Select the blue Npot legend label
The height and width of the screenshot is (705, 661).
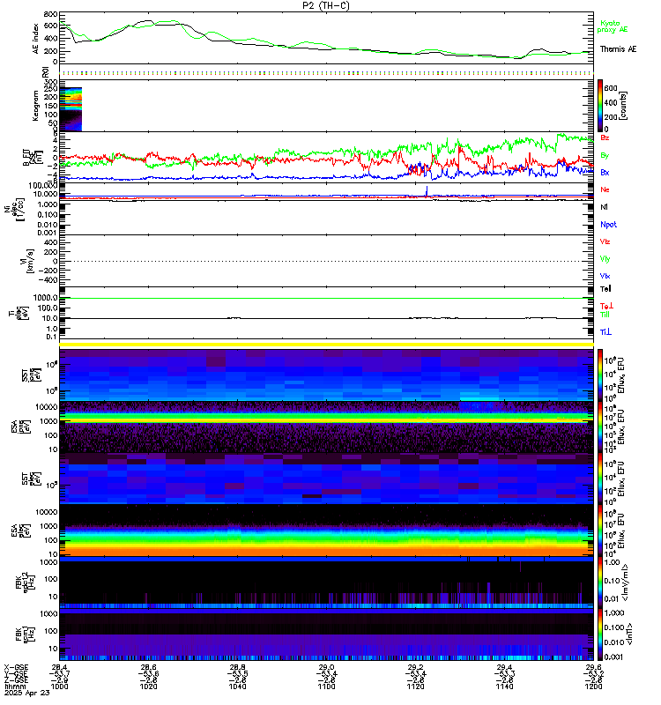(608, 225)
